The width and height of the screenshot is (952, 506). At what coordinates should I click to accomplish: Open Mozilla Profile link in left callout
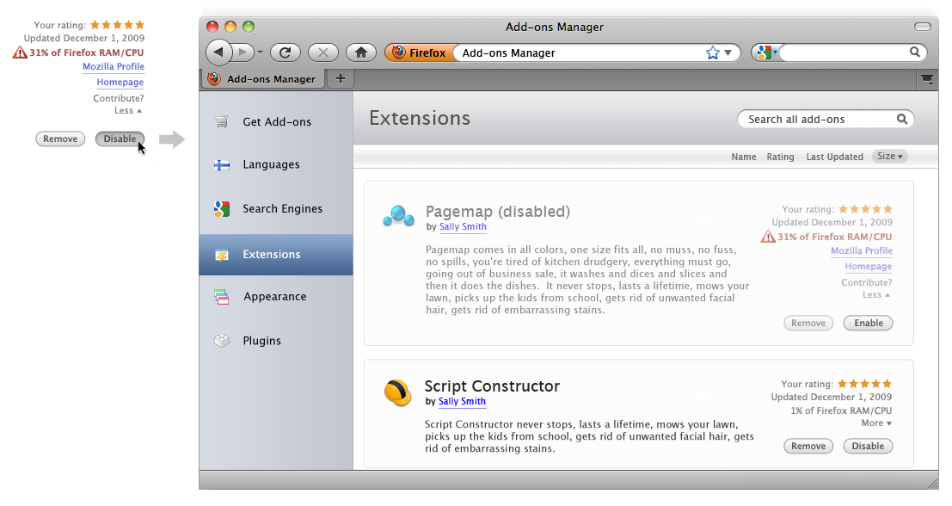114,67
